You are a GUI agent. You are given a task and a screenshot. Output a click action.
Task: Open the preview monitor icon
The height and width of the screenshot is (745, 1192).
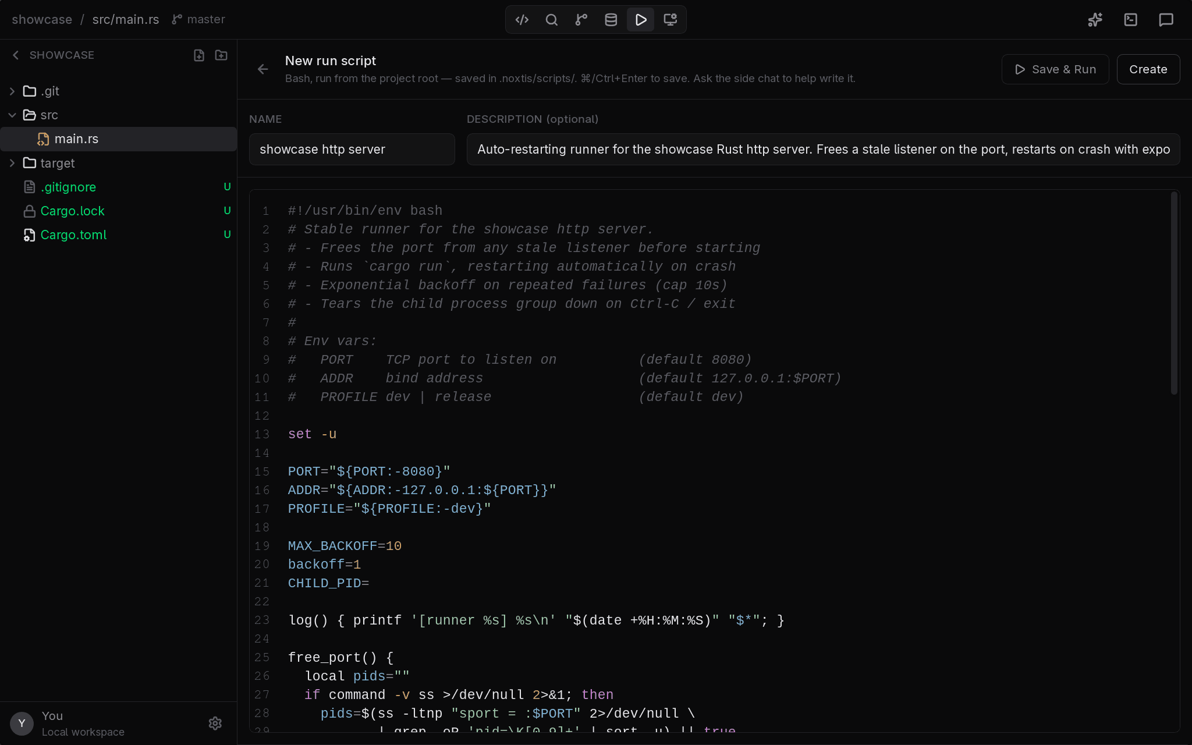coord(670,20)
